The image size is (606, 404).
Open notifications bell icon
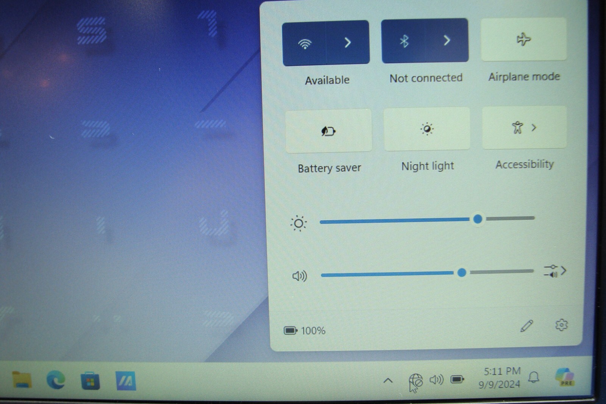click(x=534, y=377)
